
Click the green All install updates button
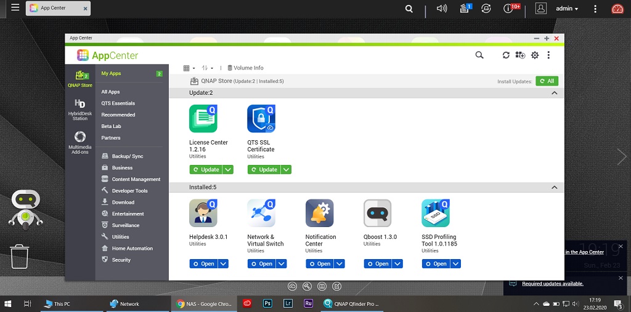[x=547, y=81]
